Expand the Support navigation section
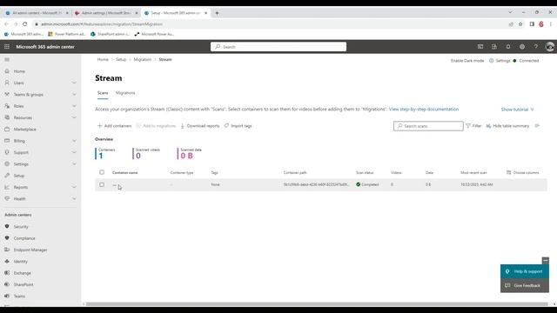Screen dimensions: 557x313 point(74,152)
